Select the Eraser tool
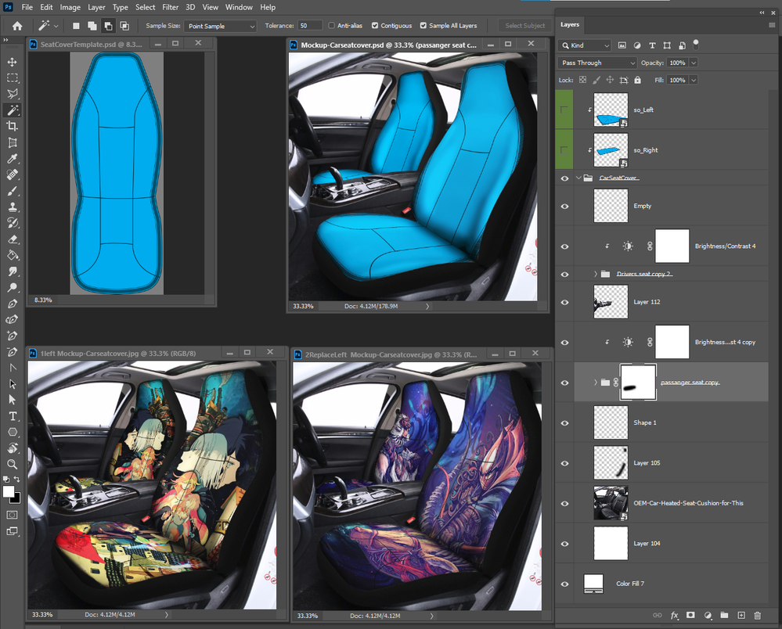The width and height of the screenshot is (782, 629). point(13,239)
